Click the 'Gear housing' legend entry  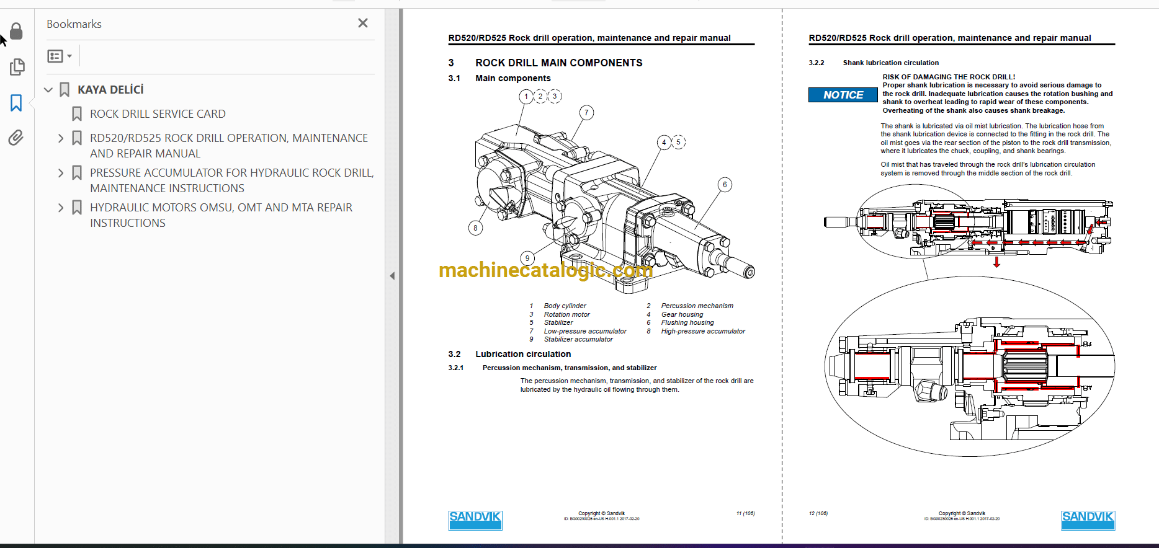[682, 314]
